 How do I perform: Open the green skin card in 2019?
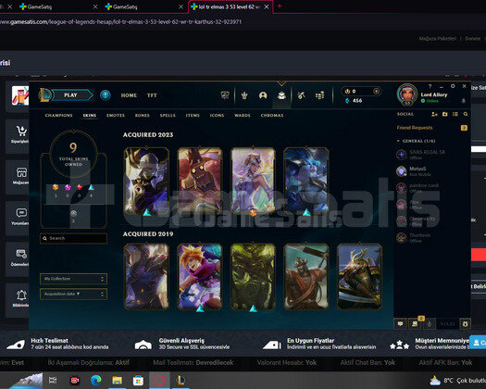click(x=254, y=277)
